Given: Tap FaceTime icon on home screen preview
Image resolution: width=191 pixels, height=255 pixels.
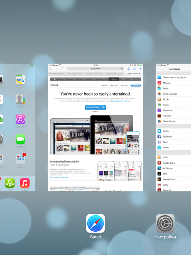Looking at the screenshot, I should (20, 139).
